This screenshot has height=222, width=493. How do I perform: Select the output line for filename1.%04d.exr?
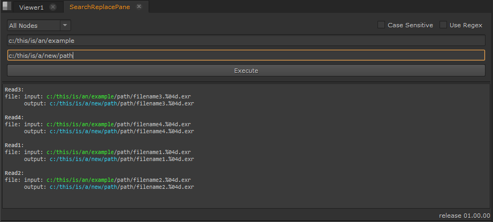(109, 159)
